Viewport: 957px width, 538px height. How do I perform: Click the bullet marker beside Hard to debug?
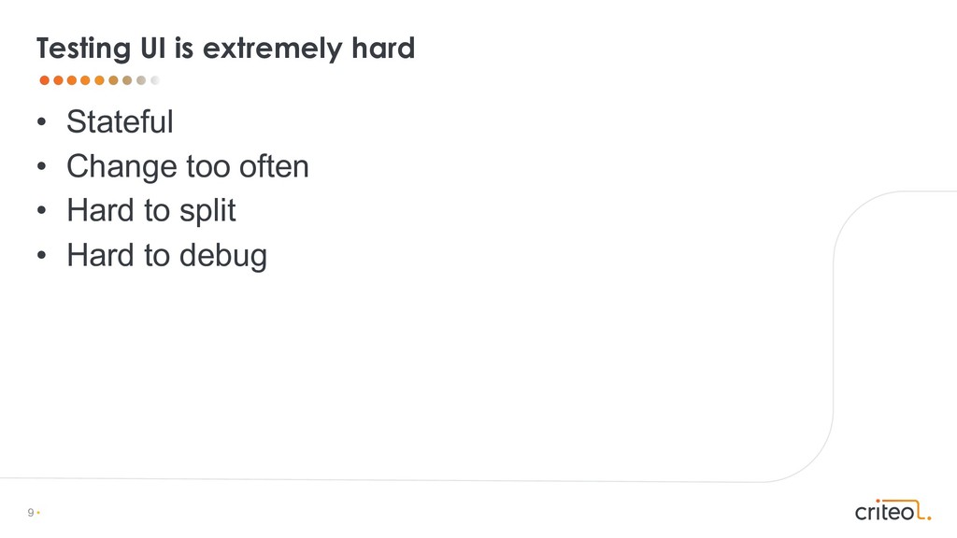pos(41,255)
